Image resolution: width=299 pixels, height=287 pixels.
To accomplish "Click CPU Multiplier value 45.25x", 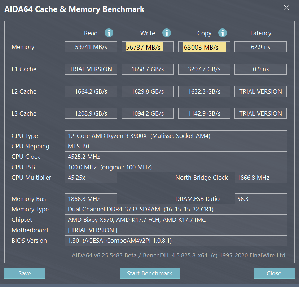I will [91, 178].
